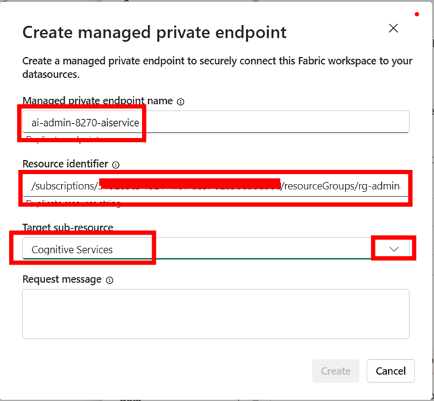Click info icon next to Request message

pos(109,280)
